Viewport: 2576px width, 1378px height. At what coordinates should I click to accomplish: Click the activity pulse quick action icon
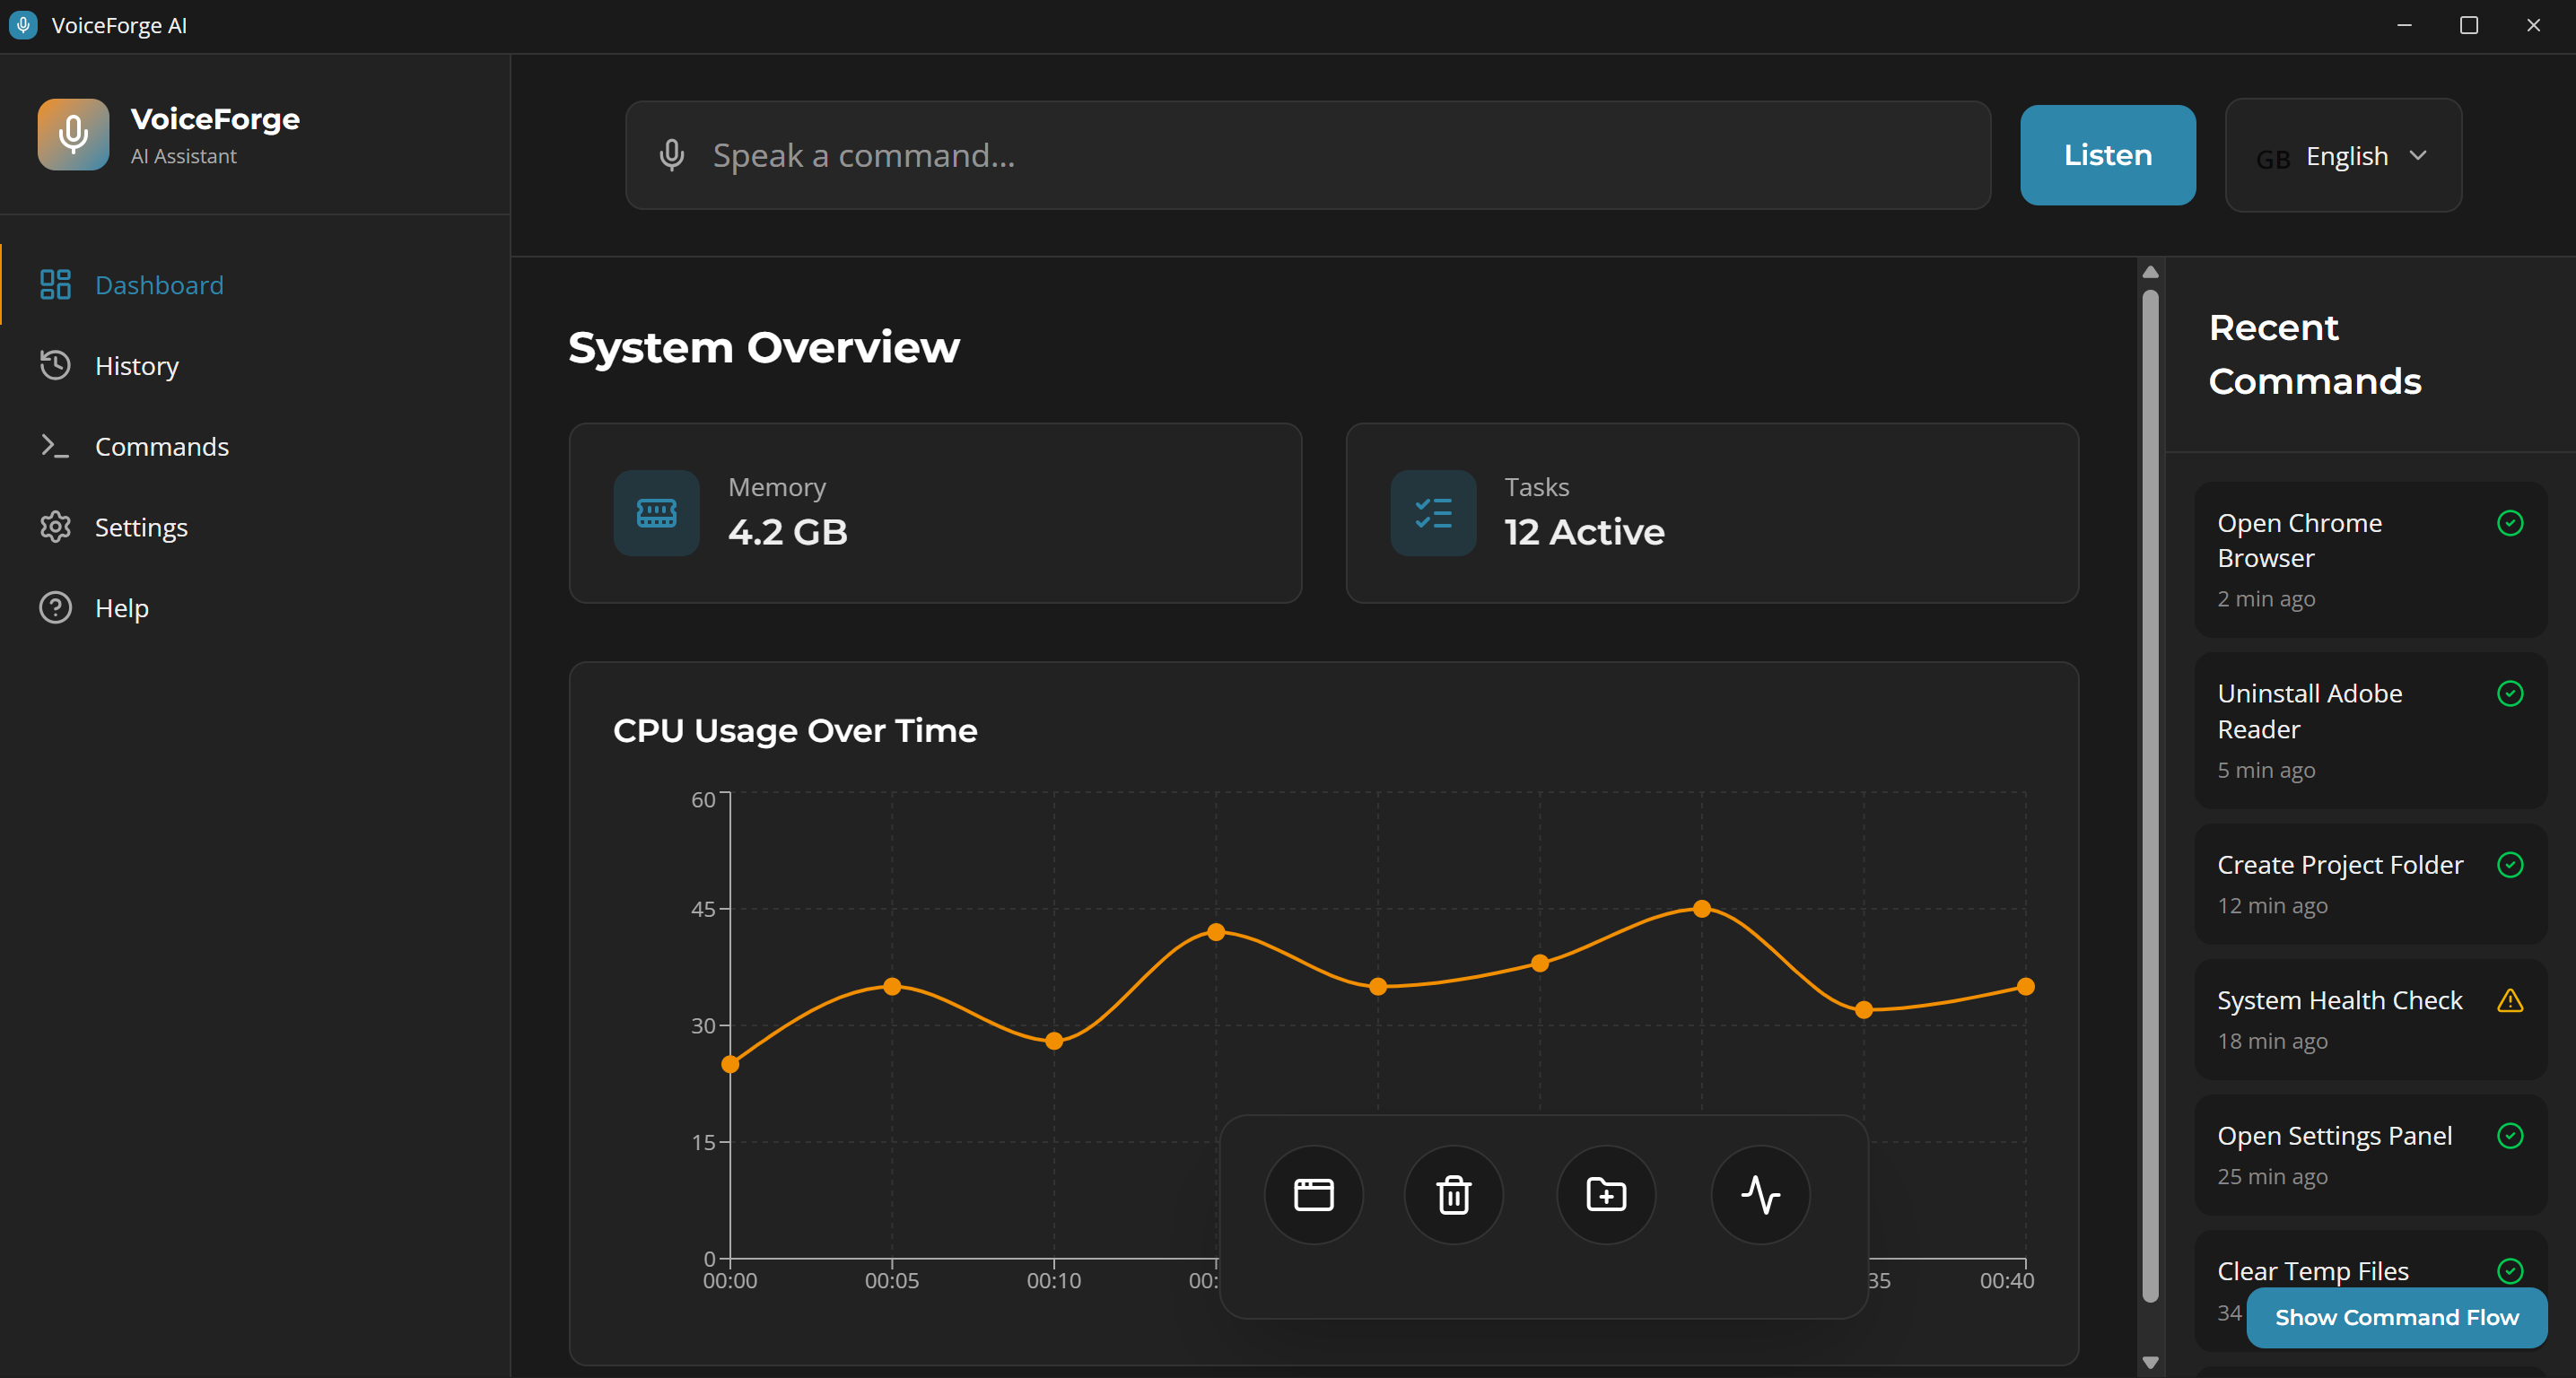tap(1760, 1194)
